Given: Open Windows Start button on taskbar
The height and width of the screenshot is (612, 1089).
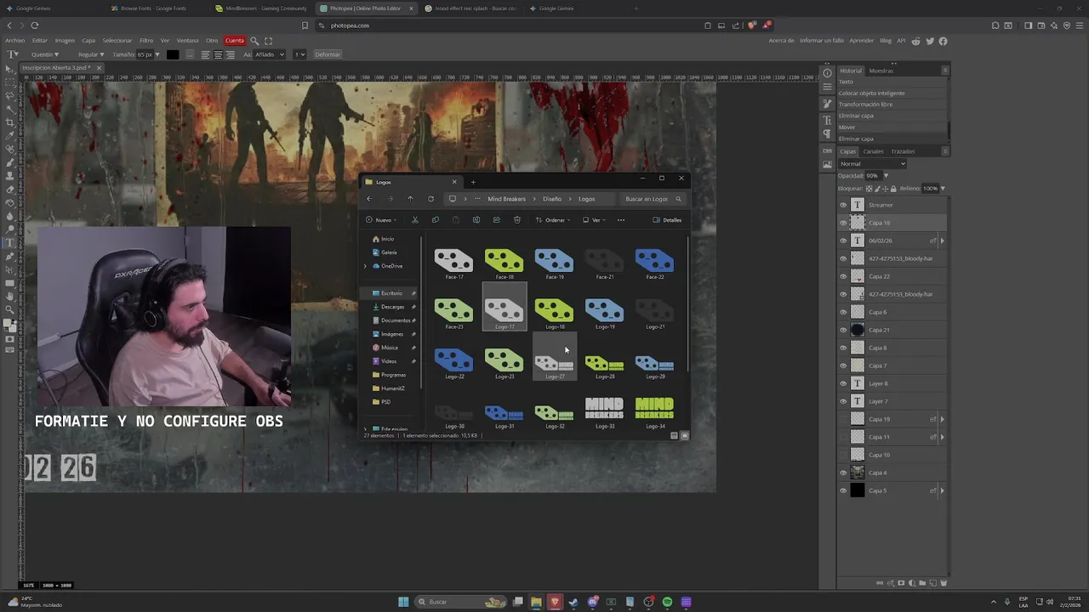Looking at the screenshot, I should tap(403, 602).
